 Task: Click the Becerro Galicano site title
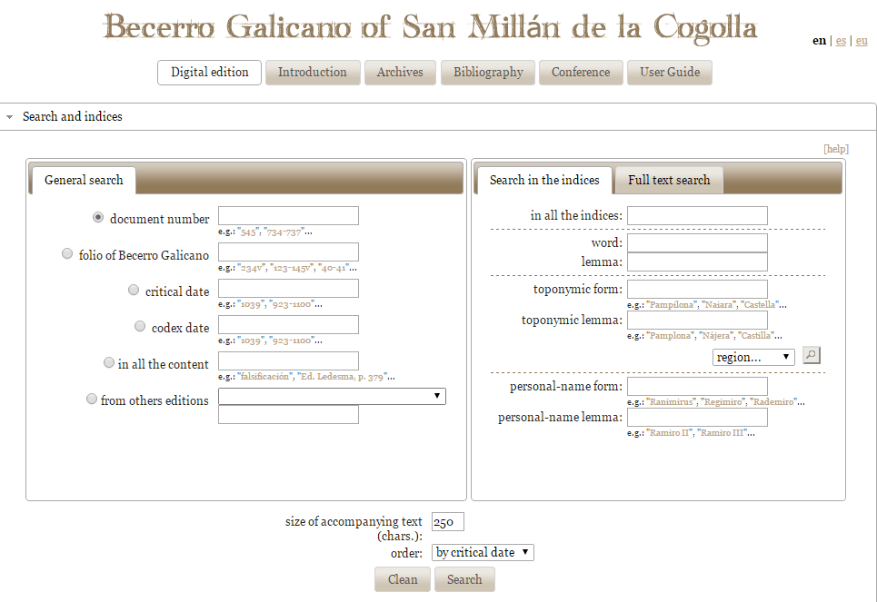[x=430, y=27]
